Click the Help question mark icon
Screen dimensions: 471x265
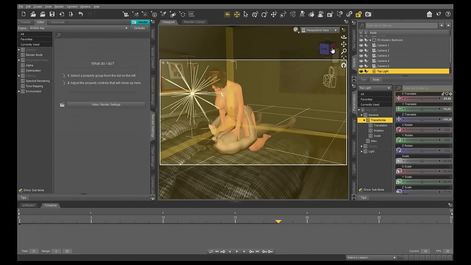point(448,14)
